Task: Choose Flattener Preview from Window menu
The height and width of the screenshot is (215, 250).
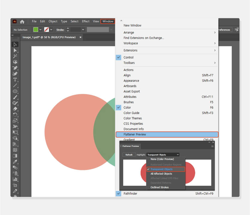Action: pyautogui.click(x=167, y=134)
